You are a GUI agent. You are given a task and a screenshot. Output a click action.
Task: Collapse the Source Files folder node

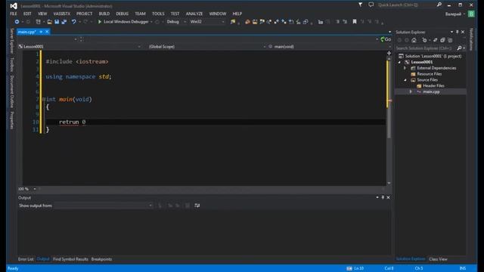(x=405, y=80)
